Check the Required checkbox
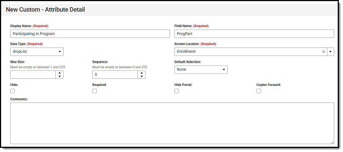343x152 pixels. (x=95, y=91)
